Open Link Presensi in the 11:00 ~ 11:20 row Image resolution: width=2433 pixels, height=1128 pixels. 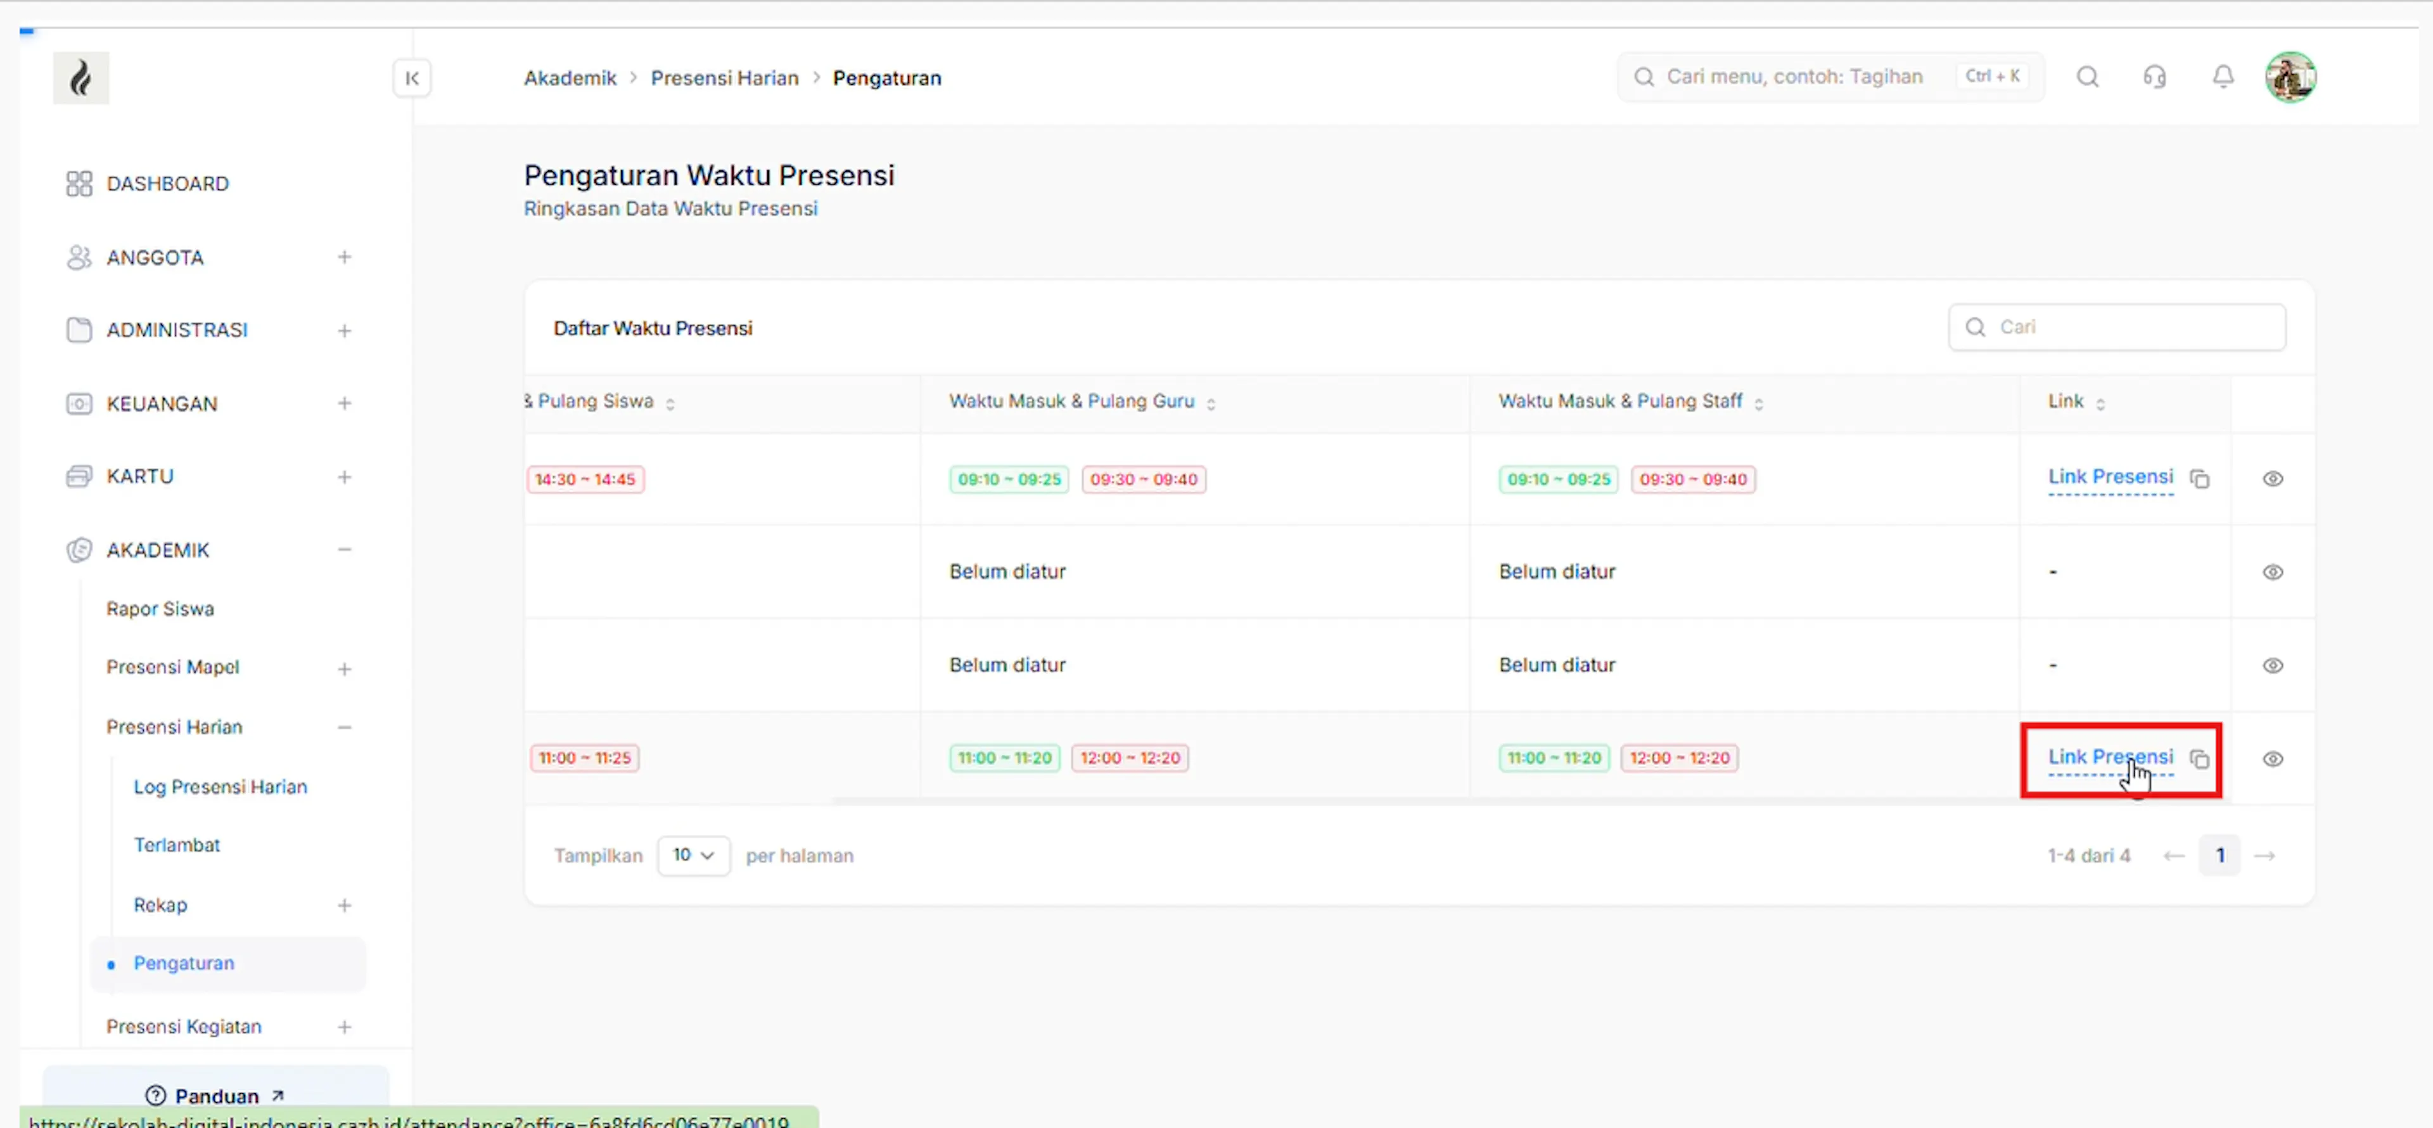(2110, 757)
